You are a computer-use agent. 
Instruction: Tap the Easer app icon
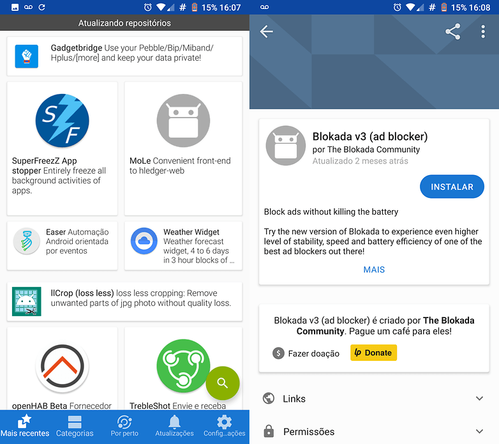pyautogui.click(x=26, y=241)
